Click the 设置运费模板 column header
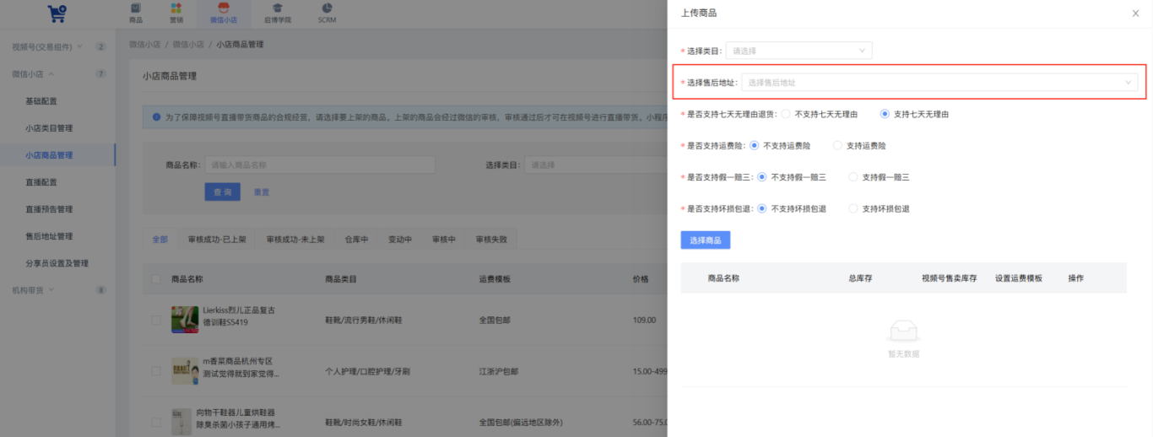 [1019, 278]
